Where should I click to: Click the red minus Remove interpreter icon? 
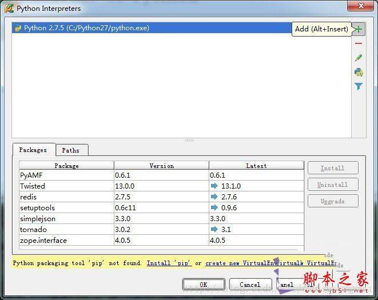[359, 43]
